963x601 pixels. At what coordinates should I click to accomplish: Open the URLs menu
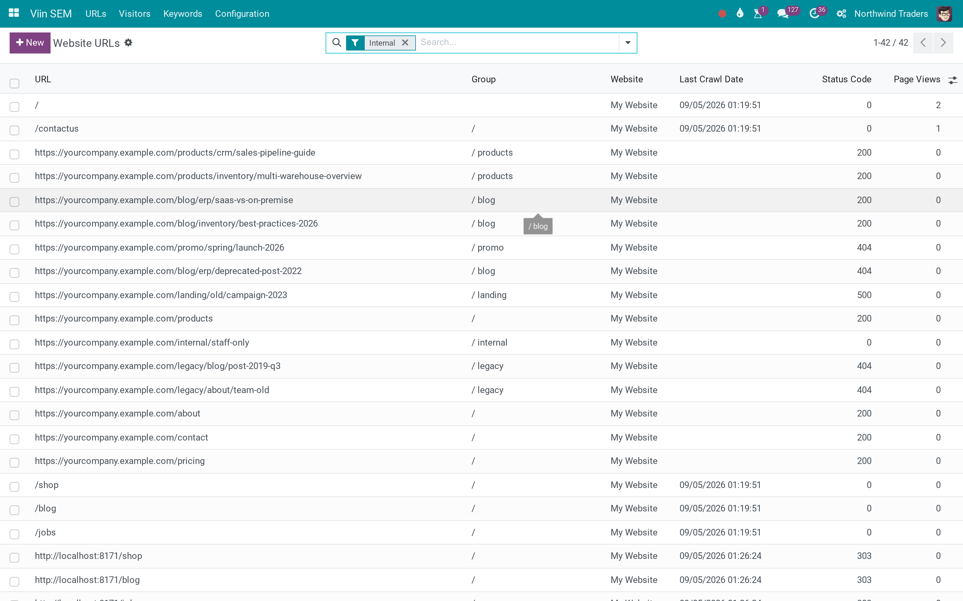pyautogui.click(x=96, y=14)
